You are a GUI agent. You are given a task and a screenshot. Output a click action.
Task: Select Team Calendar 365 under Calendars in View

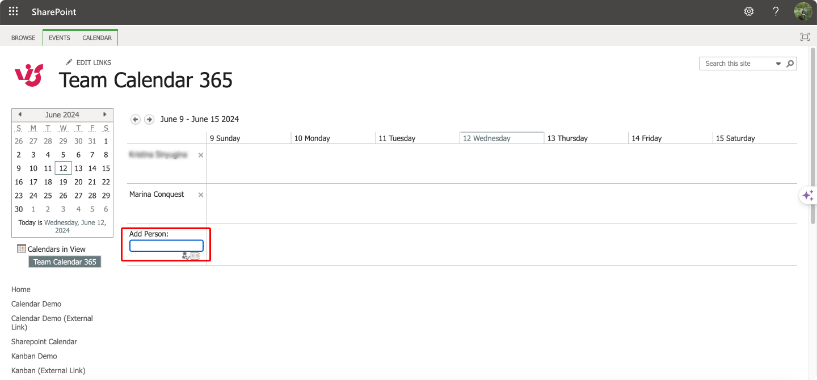(65, 262)
